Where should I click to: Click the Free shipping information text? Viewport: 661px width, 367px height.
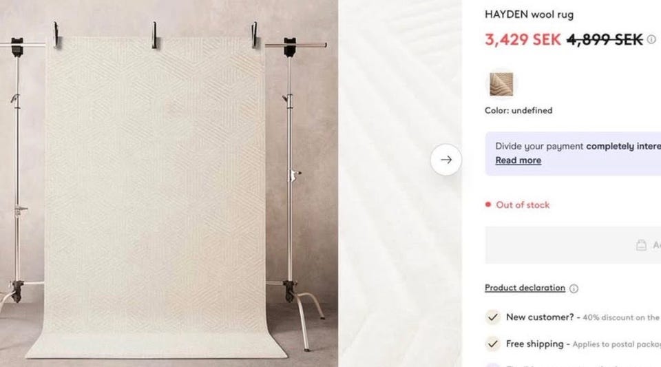[583, 344]
